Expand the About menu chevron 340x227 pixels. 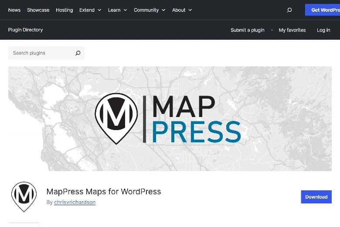(190, 10)
